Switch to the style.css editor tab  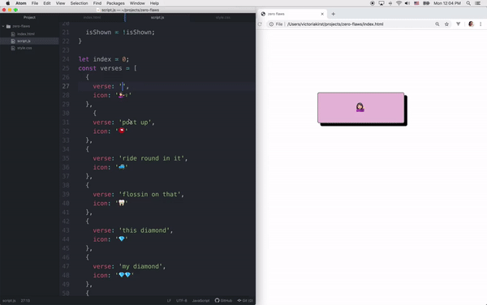pyautogui.click(x=223, y=17)
